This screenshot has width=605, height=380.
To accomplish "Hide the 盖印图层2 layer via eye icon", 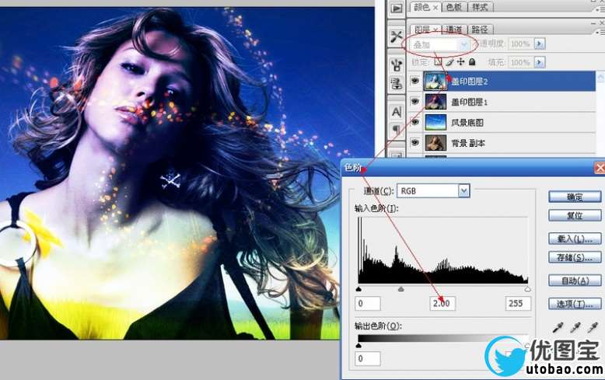I will pyautogui.click(x=414, y=80).
